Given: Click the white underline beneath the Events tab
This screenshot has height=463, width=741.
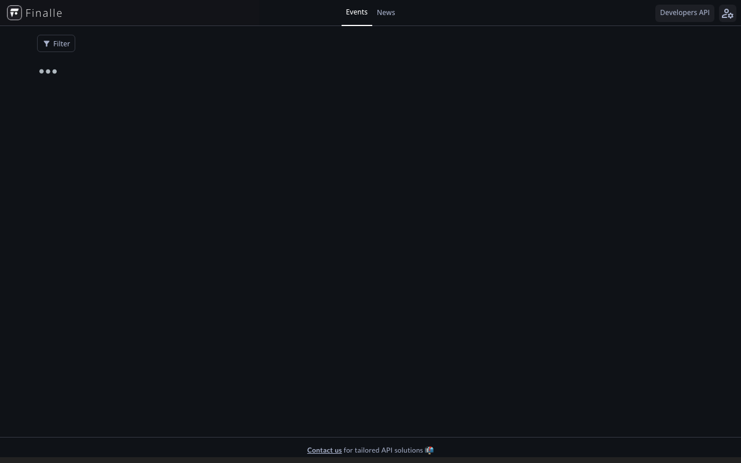Looking at the screenshot, I should tap(357, 25).
